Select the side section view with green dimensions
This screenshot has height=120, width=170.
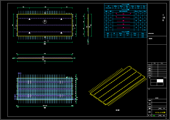[x=88, y=25]
